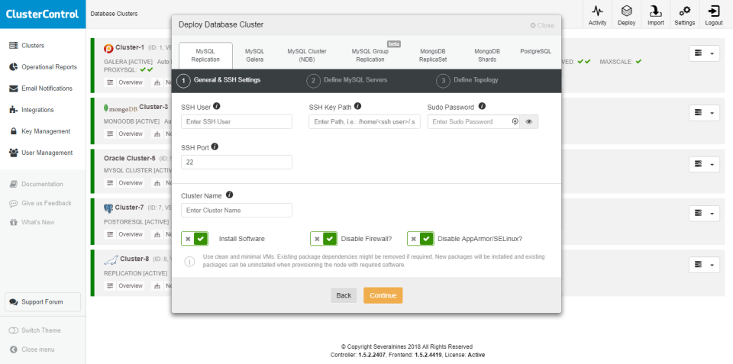Toggle the Switch Theme control
Viewport: 733px width, 364px height.
pyautogui.click(x=35, y=330)
